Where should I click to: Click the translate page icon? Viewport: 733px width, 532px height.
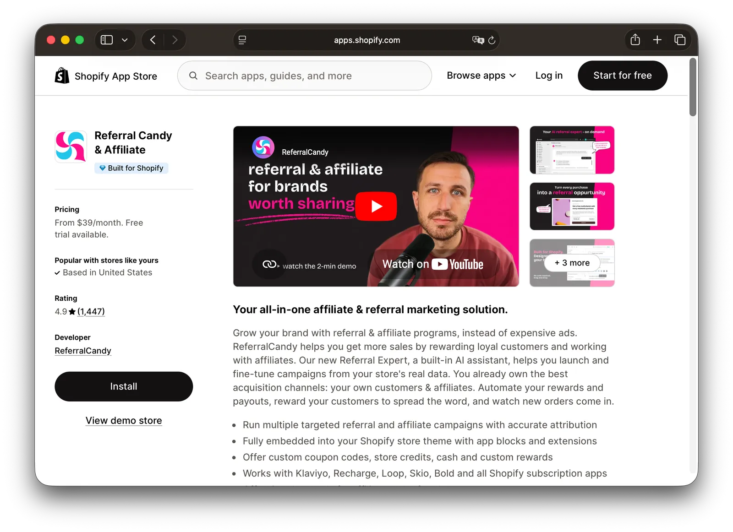478,40
